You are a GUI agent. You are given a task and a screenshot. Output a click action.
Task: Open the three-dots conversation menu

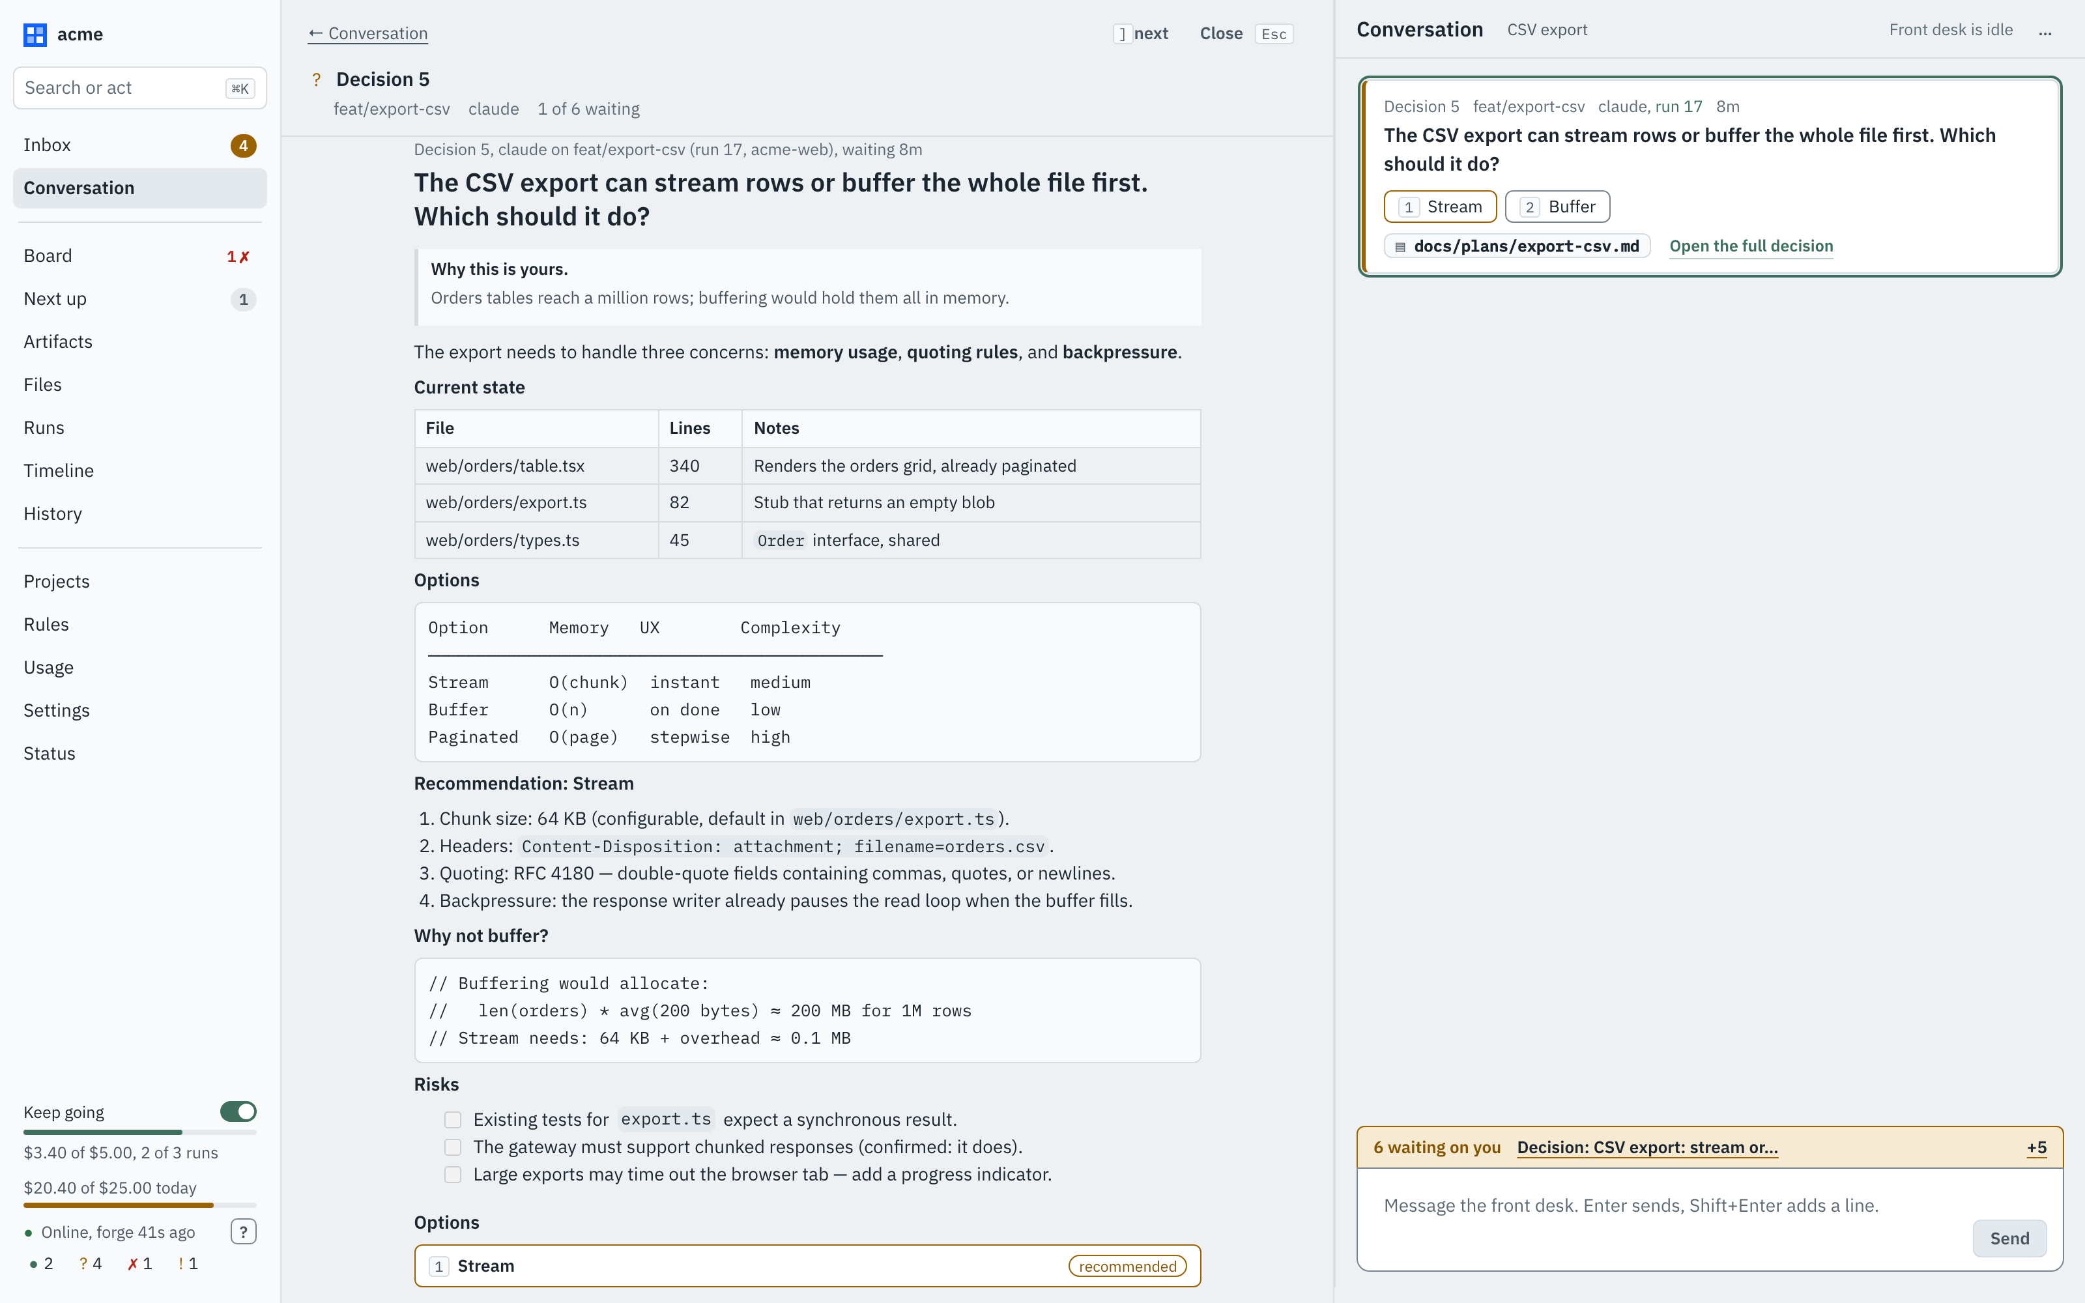click(2045, 32)
